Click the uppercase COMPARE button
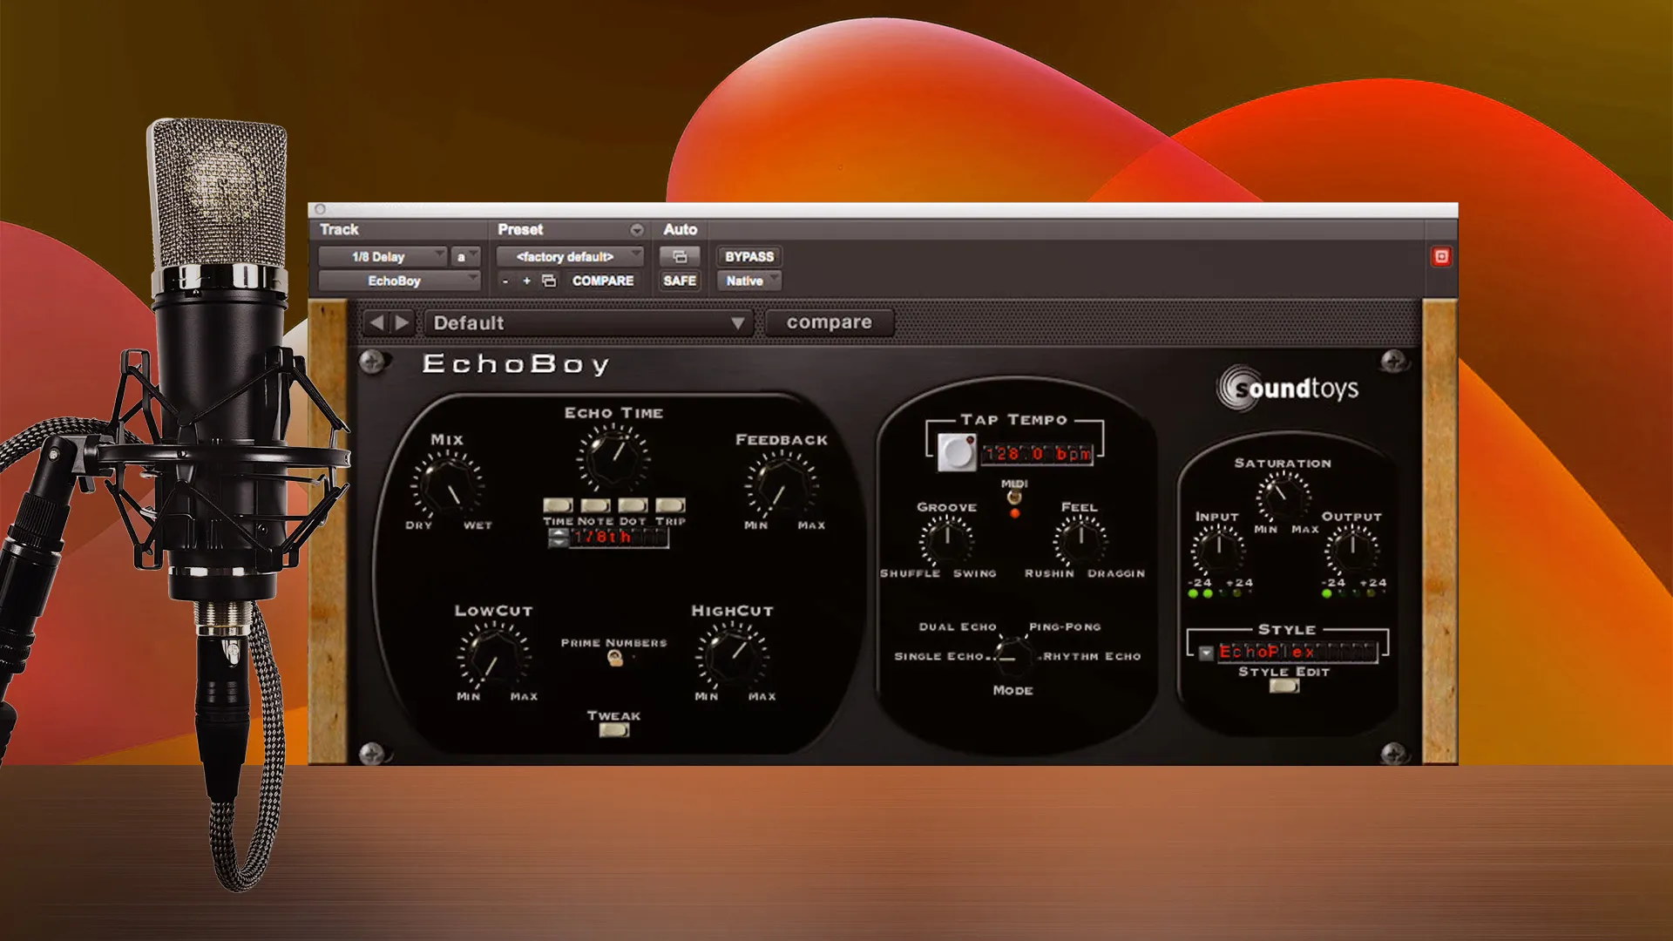This screenshot has width=1673, height=941. (603, 281)
